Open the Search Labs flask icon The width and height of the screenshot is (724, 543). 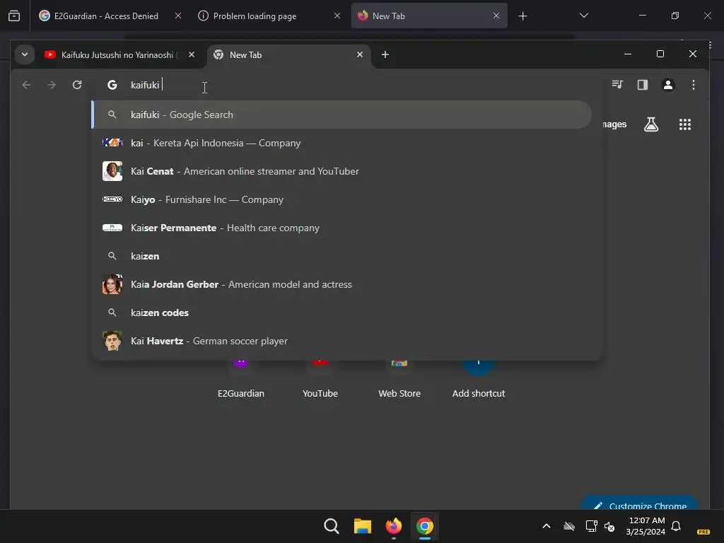[x=651, y=124]
